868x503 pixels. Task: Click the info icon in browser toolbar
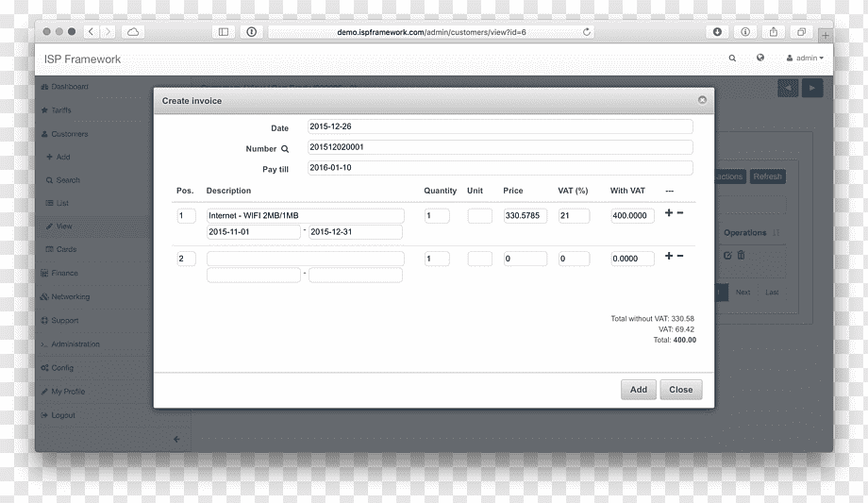coord(745,31)
